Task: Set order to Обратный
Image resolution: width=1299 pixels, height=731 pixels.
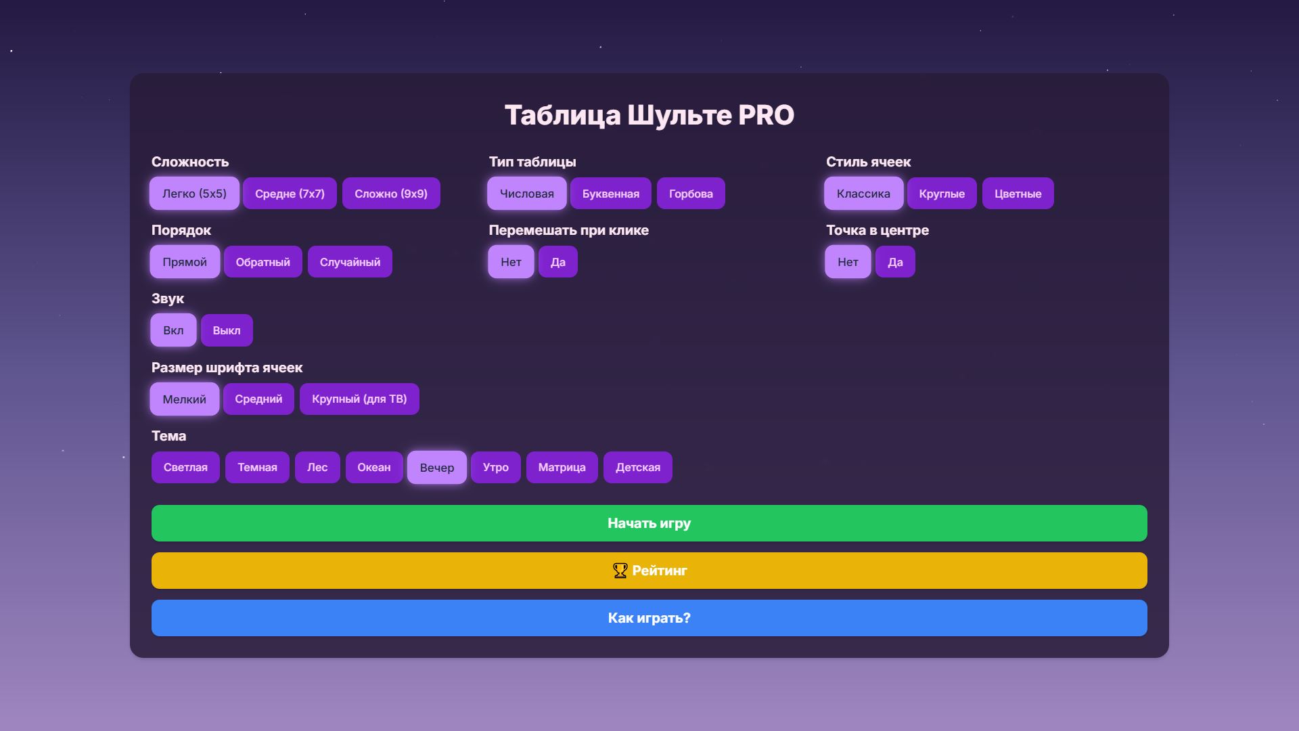Action: pyautogui.click(x=263, y=261)
